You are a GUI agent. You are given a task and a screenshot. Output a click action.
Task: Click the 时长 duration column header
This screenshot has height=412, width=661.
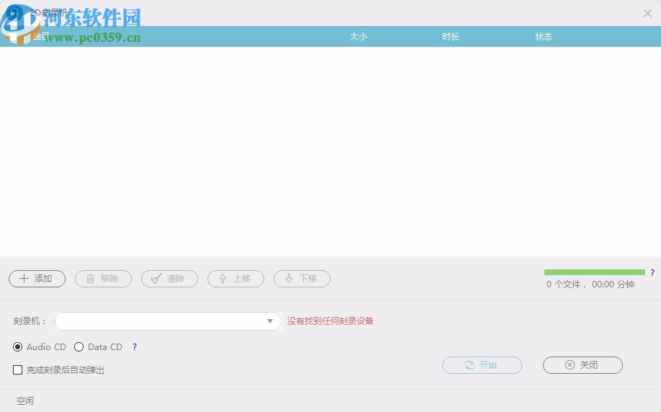pos(450,37)
